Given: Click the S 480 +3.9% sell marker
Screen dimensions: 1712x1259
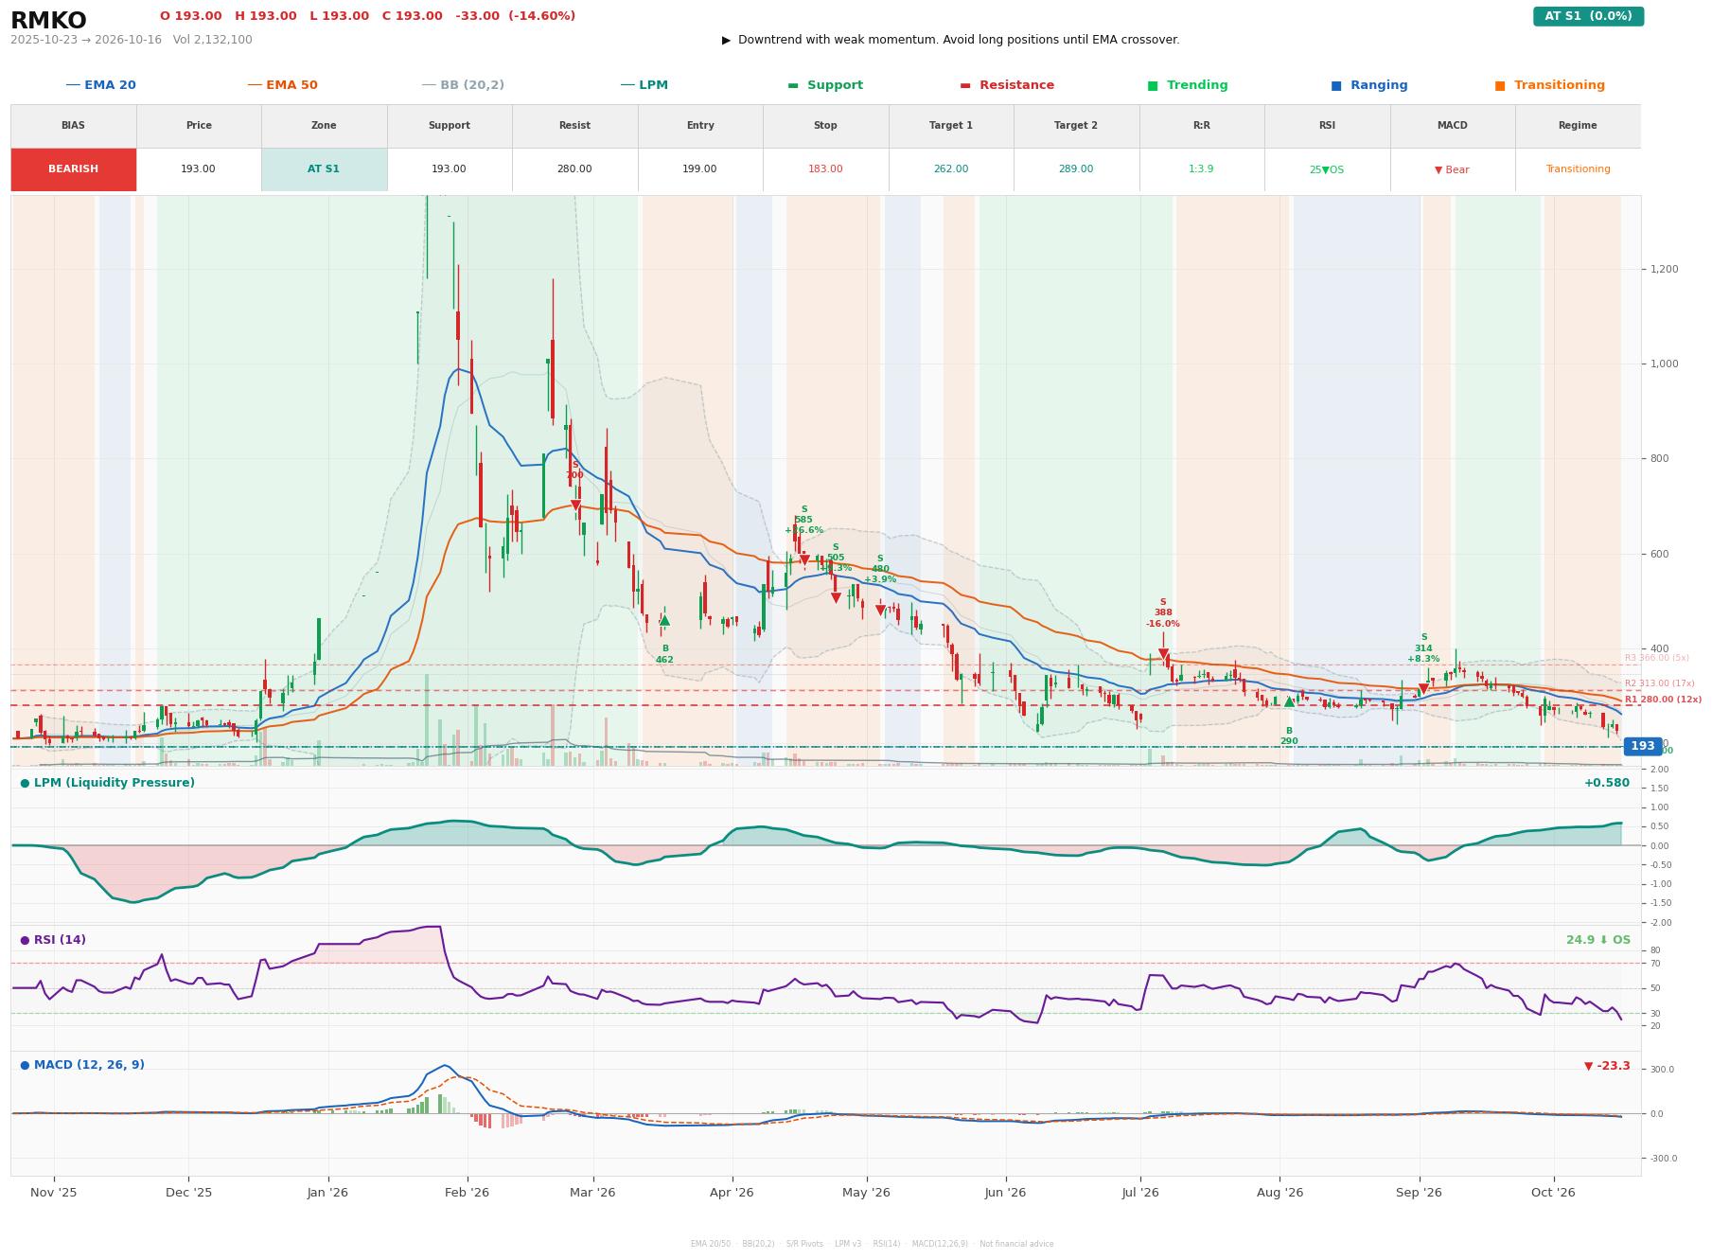Looking at the screenshot, I should pos(880,611).
